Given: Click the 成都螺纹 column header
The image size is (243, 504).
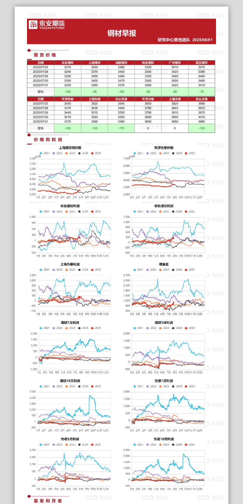Looking at the screenshot, I should 121,63.
